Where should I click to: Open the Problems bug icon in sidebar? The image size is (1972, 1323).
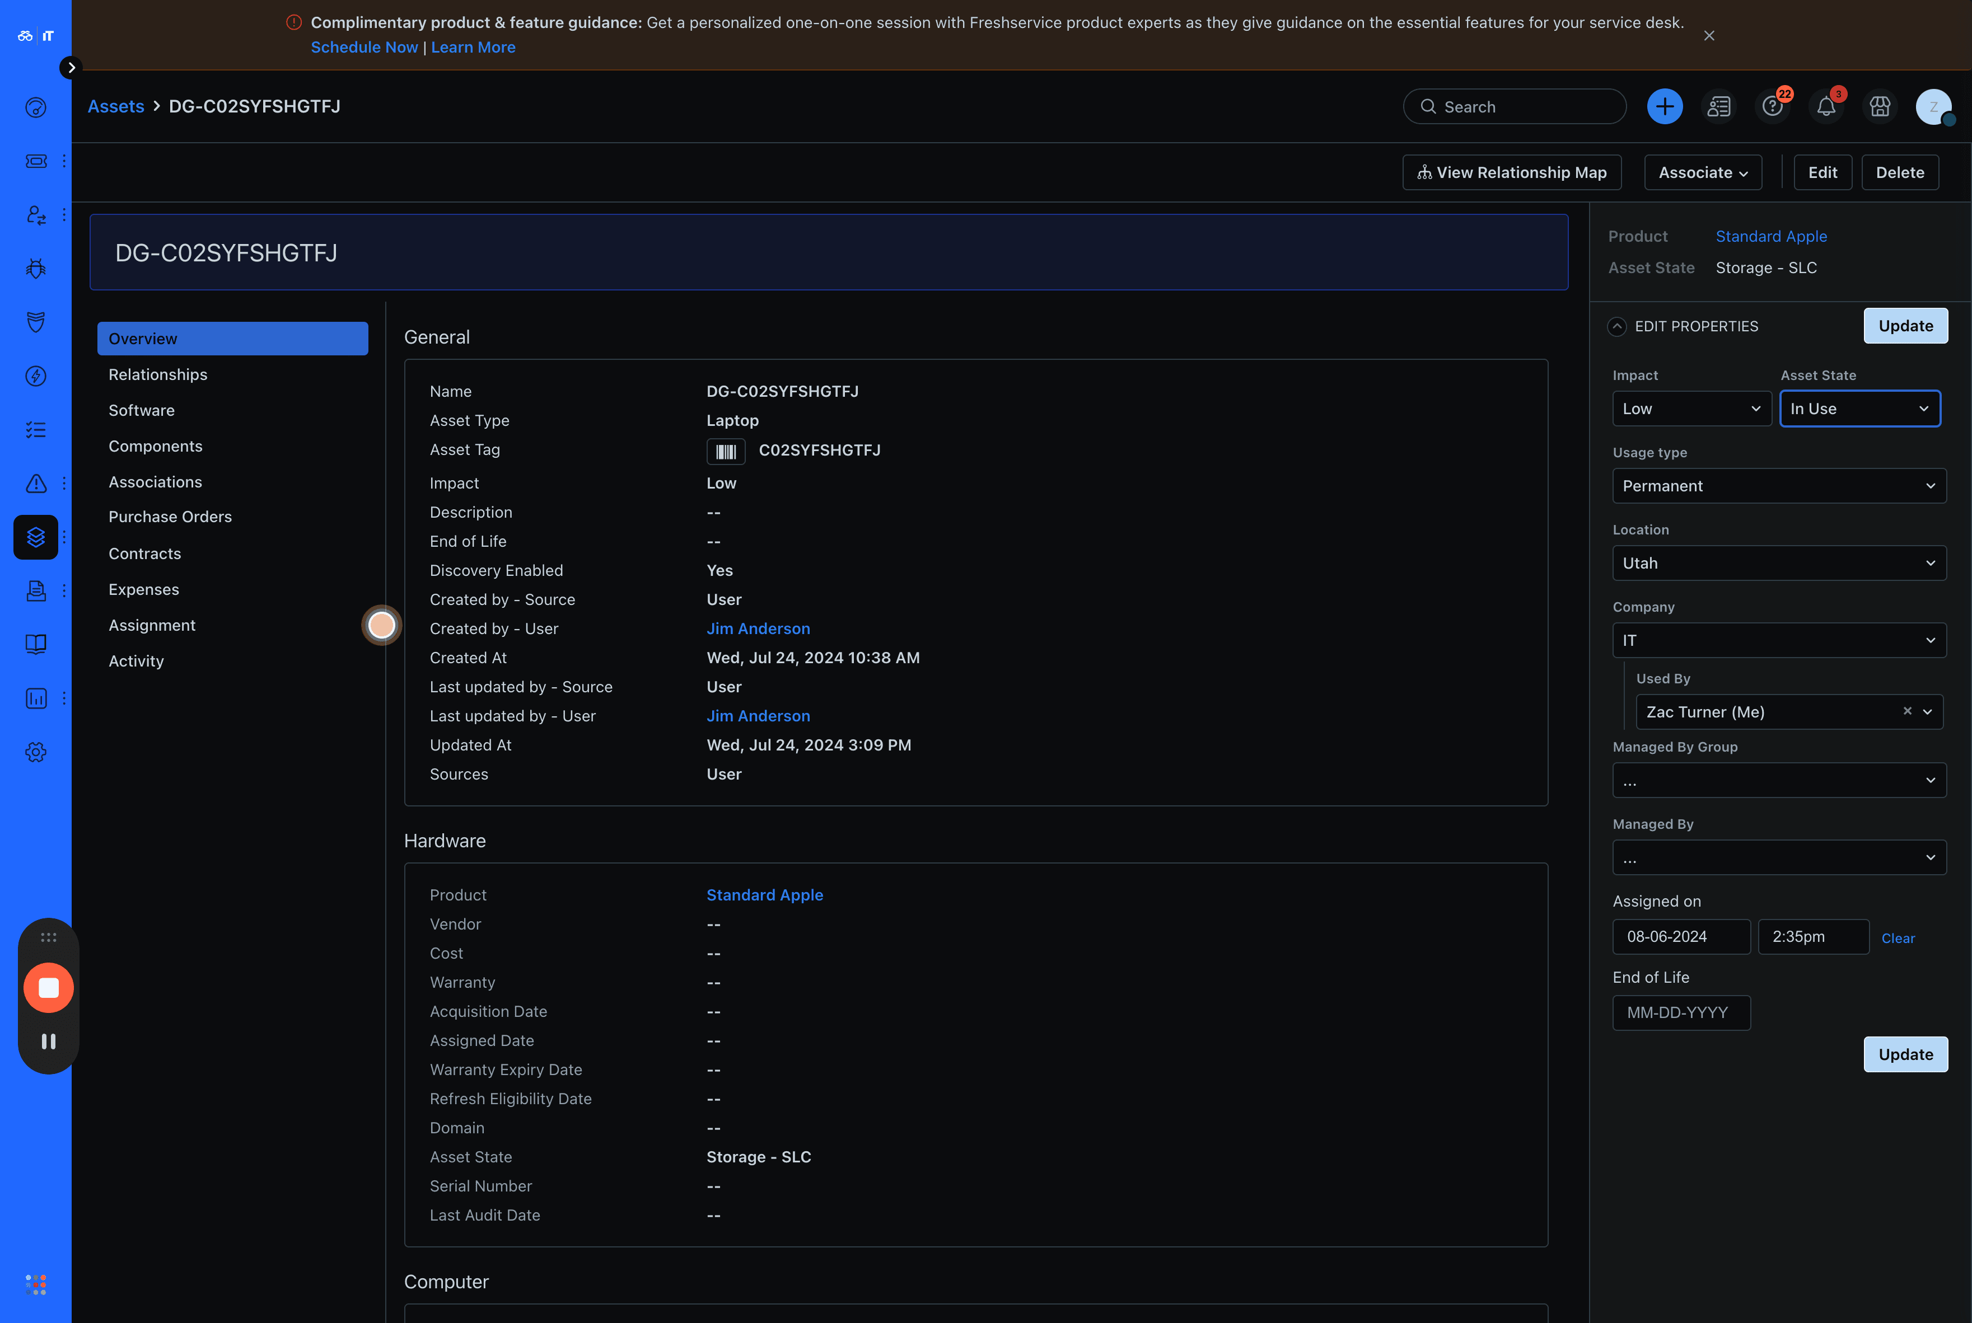pyautogui.click(x=35, y=268)
